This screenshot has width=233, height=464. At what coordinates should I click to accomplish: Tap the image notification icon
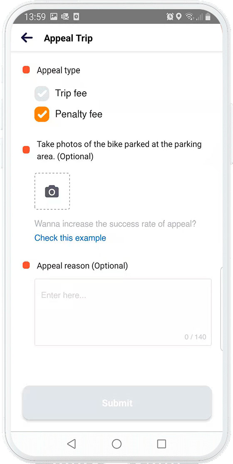pyautogui.click(x=53, y=17)
